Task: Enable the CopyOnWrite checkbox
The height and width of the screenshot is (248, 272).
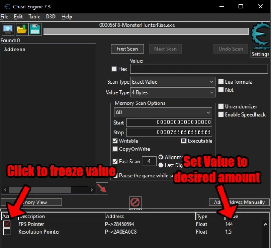Action: coord(115,149)
